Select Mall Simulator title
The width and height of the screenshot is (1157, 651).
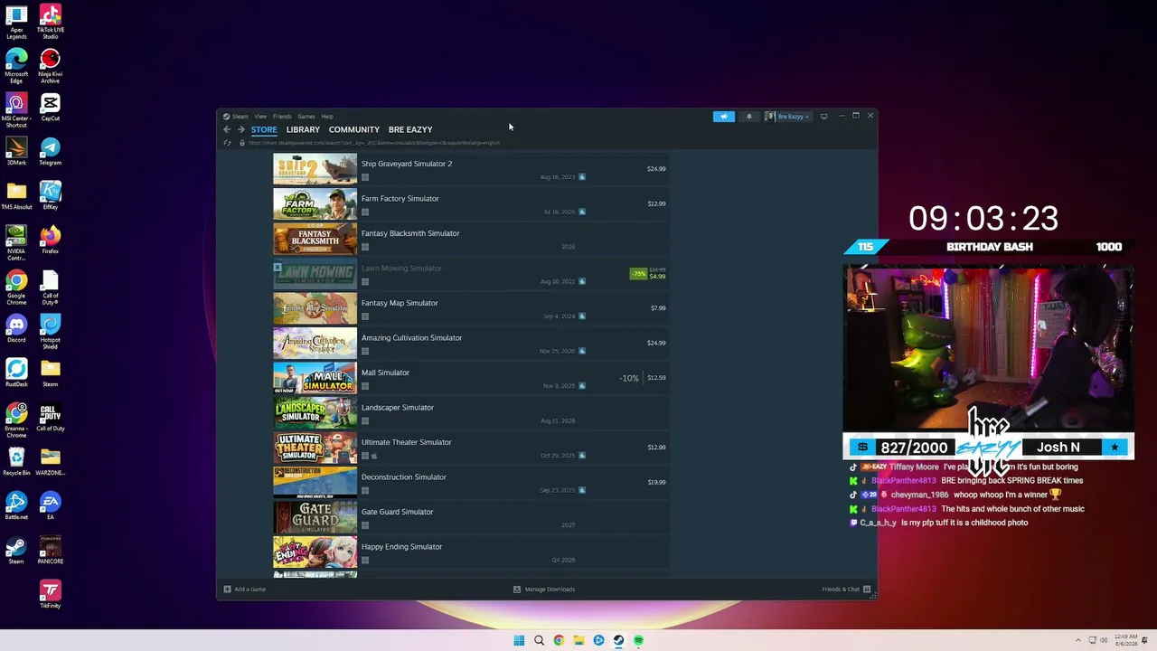tap(385, 373)
